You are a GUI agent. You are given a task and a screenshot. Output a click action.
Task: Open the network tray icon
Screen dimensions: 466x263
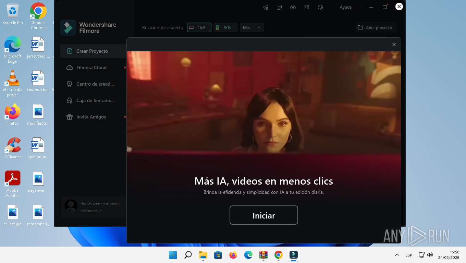click(x=422, y=255)
